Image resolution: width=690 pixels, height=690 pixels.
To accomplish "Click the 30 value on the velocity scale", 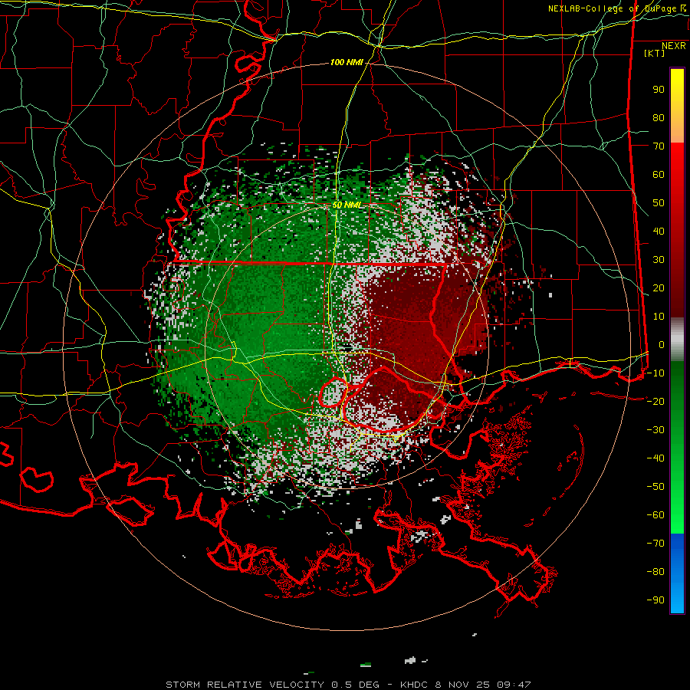I will coord(659,260).
